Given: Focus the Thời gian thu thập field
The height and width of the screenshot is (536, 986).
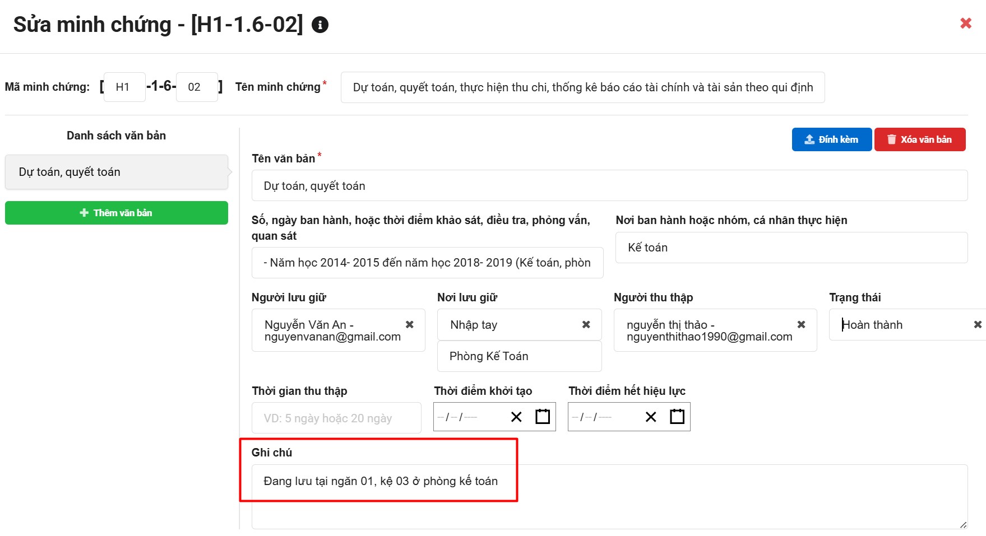Looking at the screenshot, I should [336, 418].
